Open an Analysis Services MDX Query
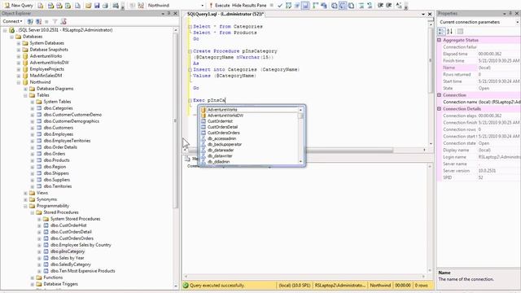Screen dimensions: 521x293 point(50,6)
